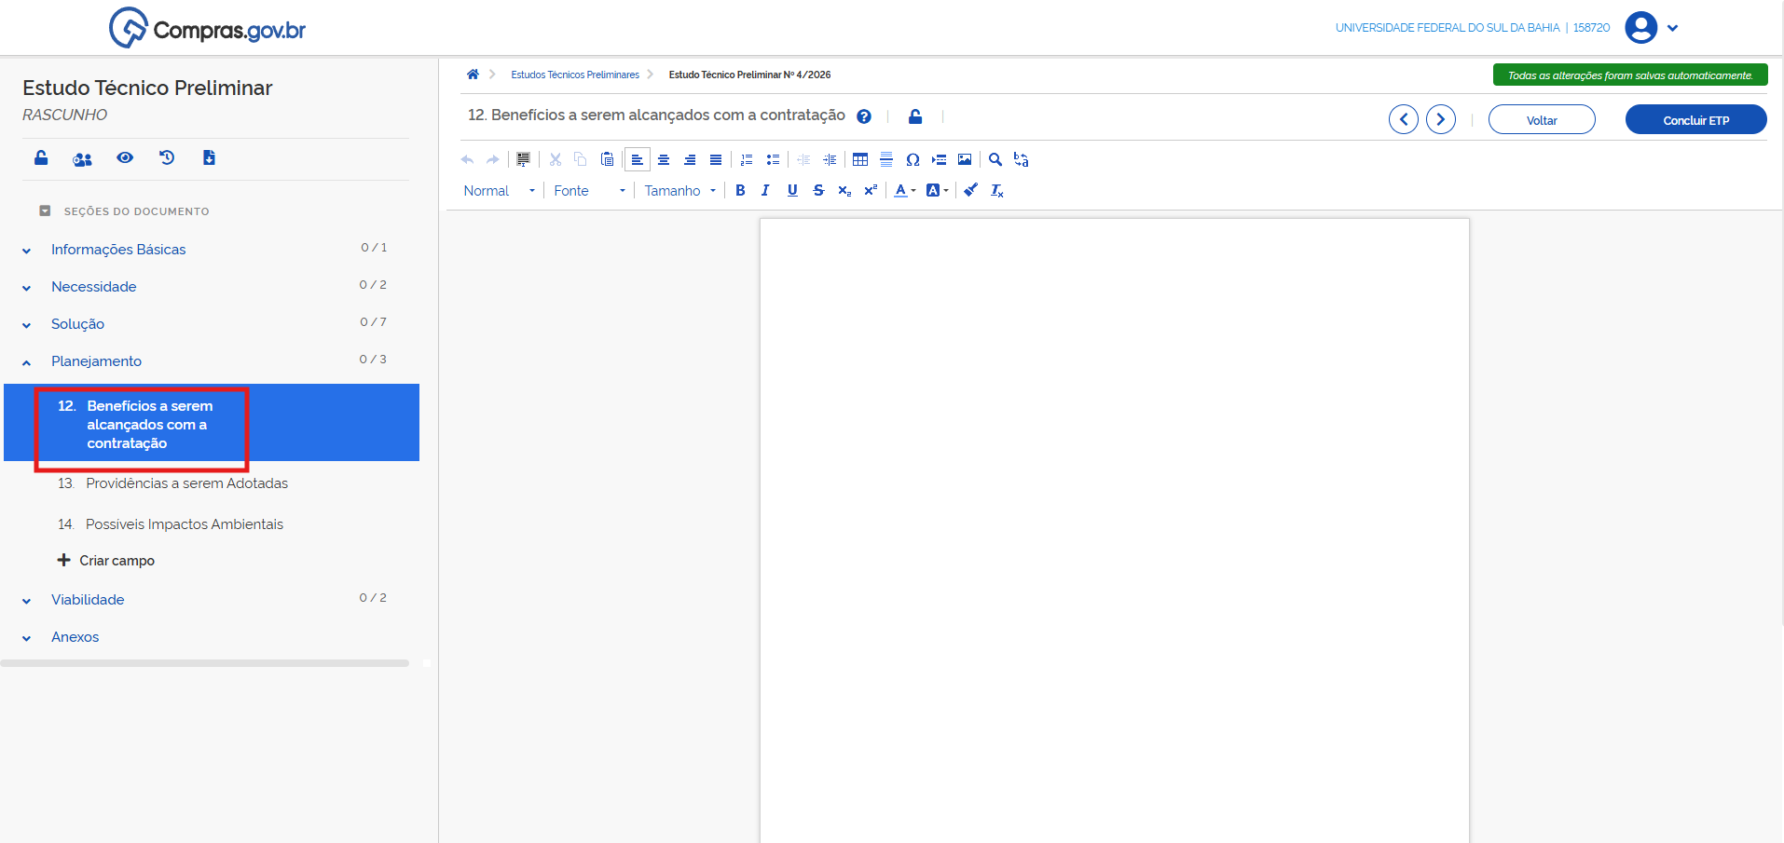
Task: Open the Normal paragraph style dropdown
Action: coord(499,190)
